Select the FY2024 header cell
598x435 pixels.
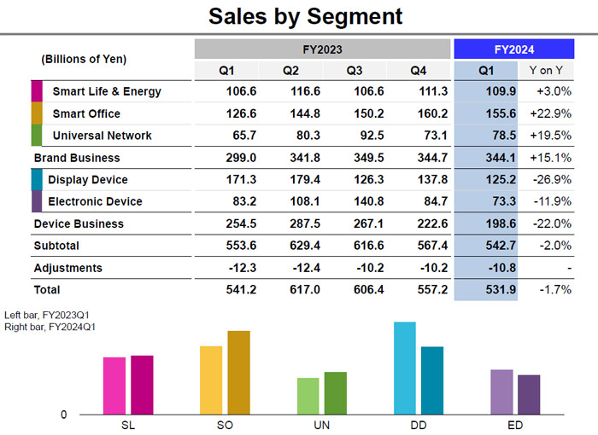pyautogui.click(x=513, y=49)
